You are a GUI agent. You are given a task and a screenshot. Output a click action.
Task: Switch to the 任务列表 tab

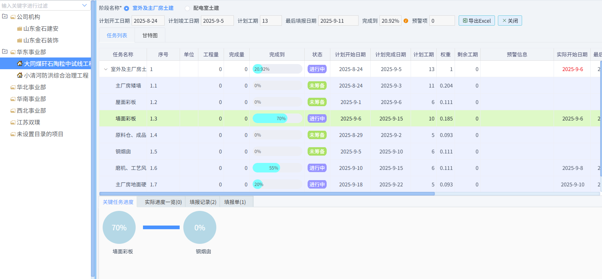tap(117, 36)
